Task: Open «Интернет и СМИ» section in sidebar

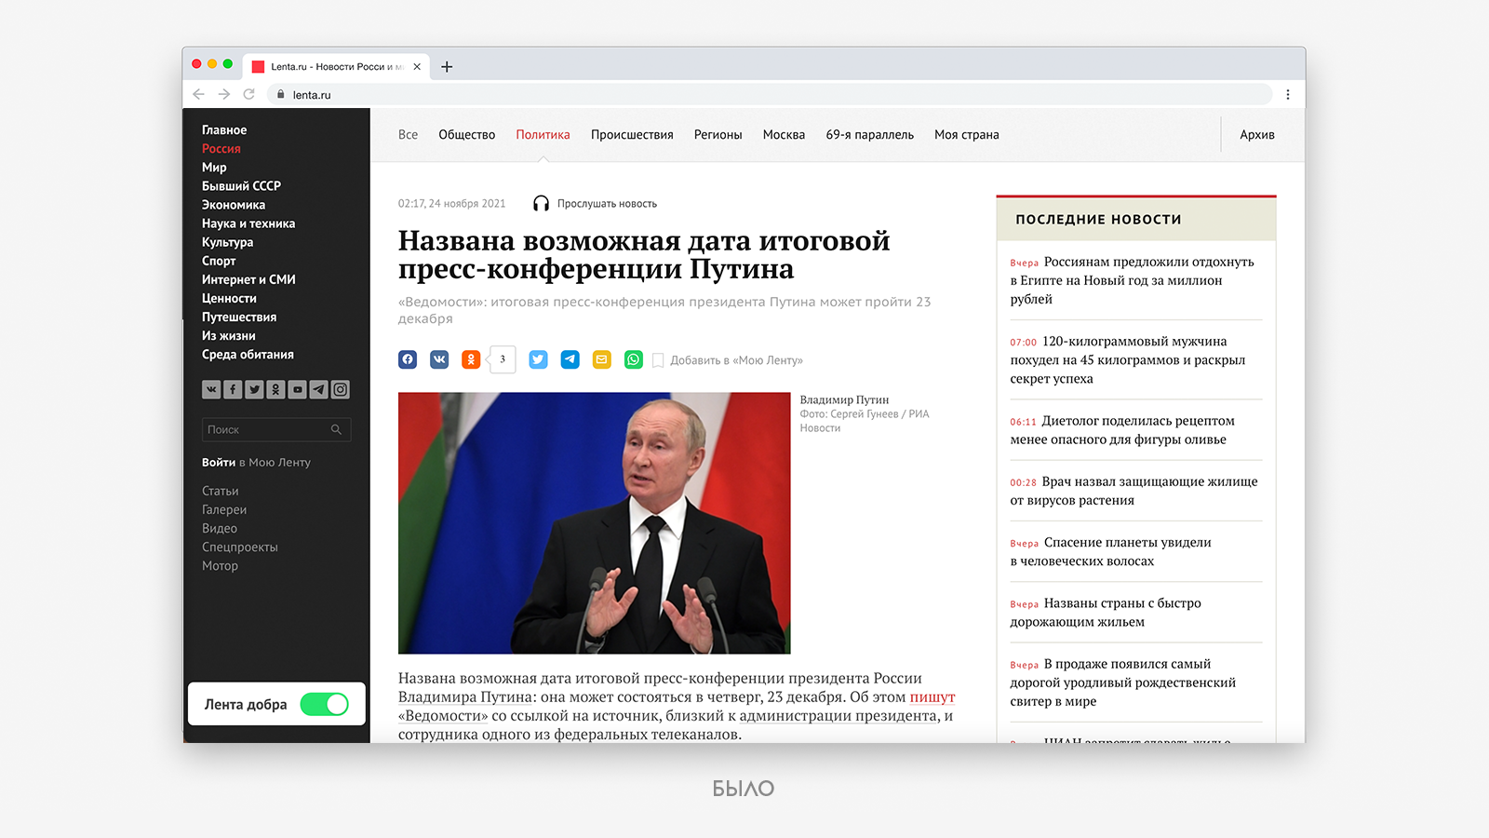Action: [248, 279]
